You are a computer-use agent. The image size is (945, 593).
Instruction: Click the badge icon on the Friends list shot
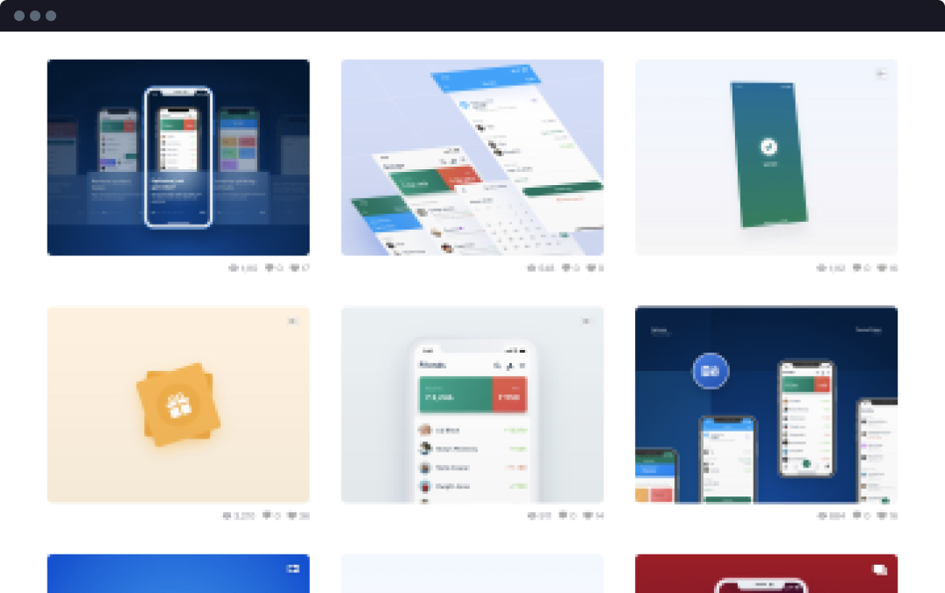586,321
